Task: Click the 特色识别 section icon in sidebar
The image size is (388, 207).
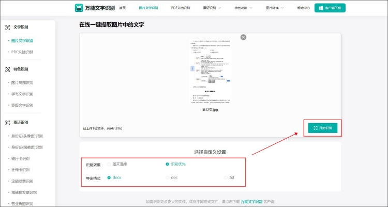Action: click(x=8, y=69)
